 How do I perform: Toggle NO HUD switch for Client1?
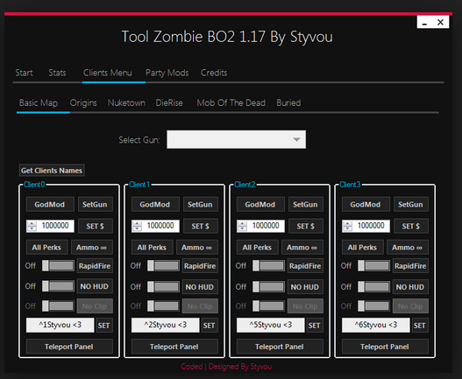(x=163, y=286)
